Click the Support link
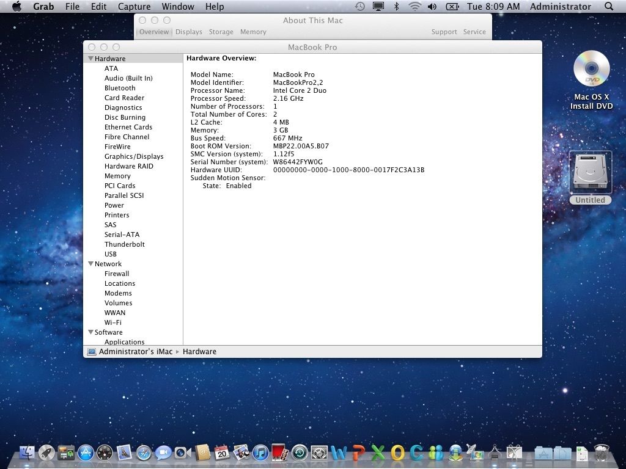This screenshot has width=626, height=469. pyautogui.click(x=444, y=32)
